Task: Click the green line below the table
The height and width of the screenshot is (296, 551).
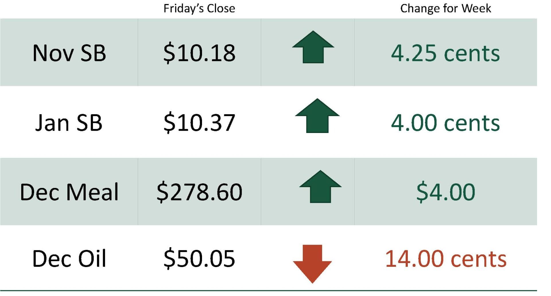Action: coord(268,291)
